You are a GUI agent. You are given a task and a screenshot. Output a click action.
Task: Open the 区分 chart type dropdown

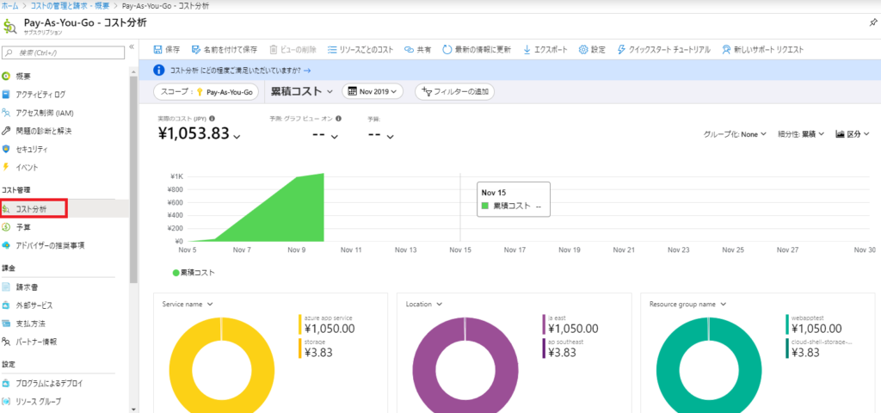[853, 134]
